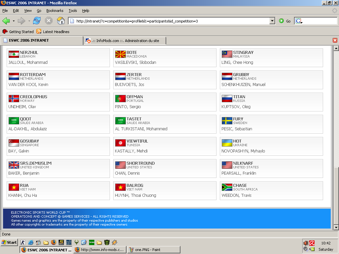Close the current tab with red X

[x=335, y=40]
